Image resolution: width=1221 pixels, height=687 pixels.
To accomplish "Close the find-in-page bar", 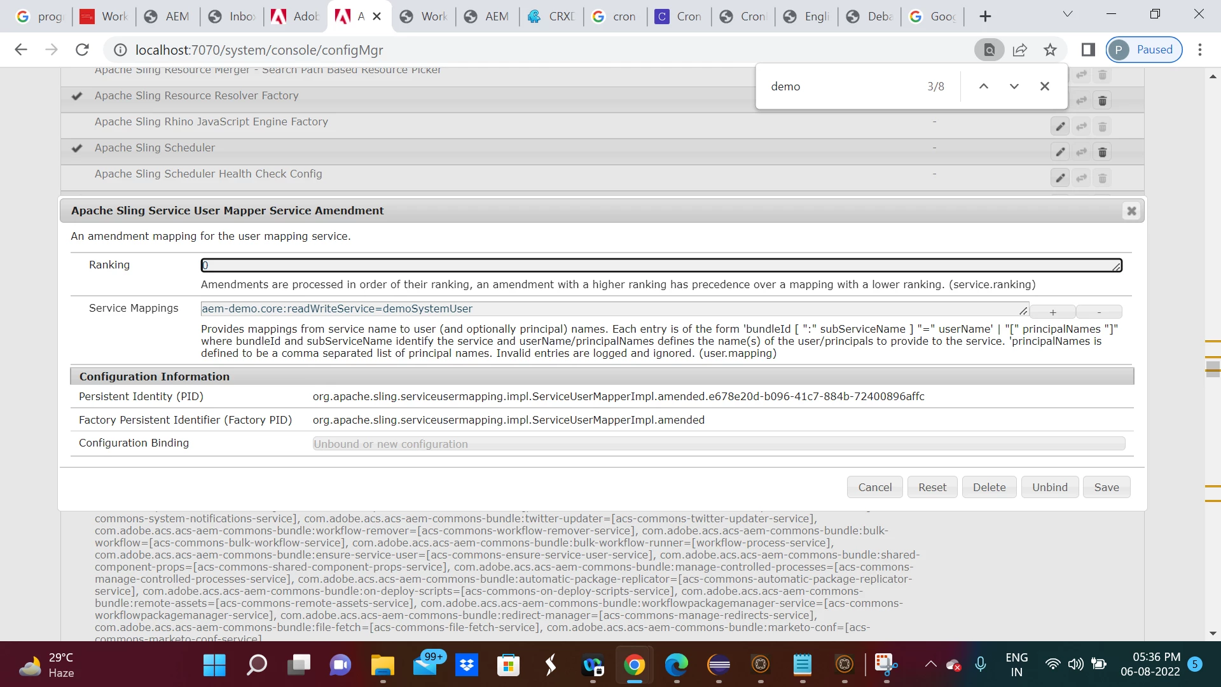I will tap(1044, 87).
